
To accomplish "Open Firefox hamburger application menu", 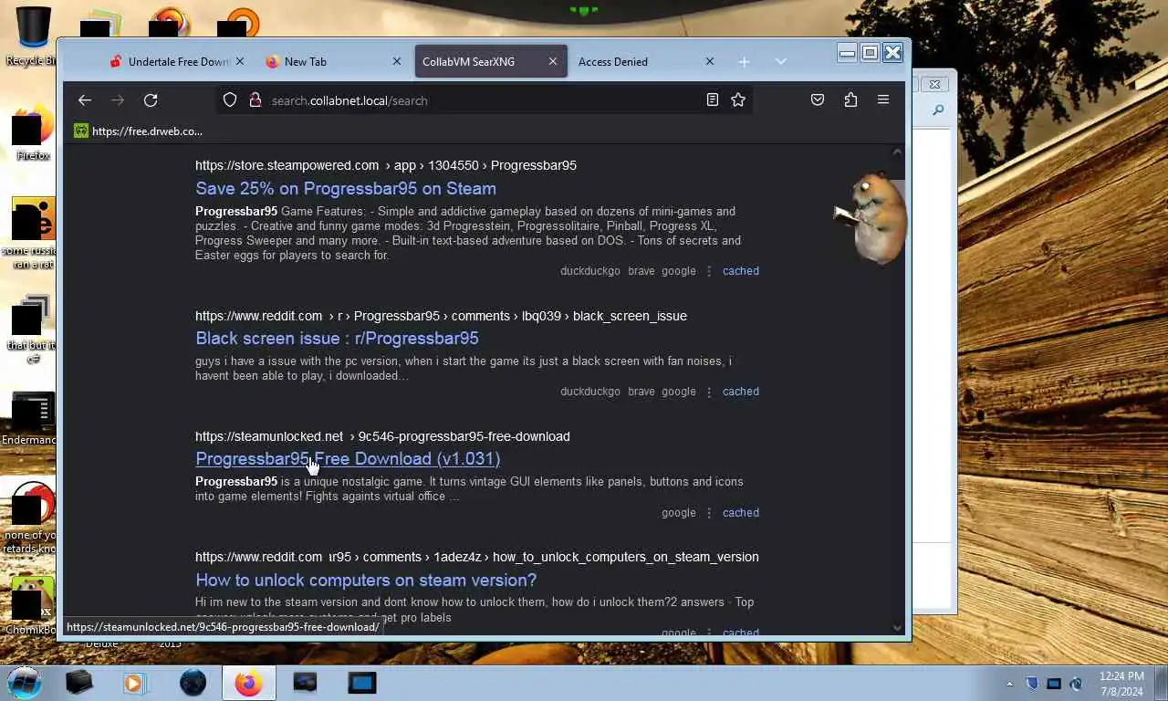I will coord(883,100).
